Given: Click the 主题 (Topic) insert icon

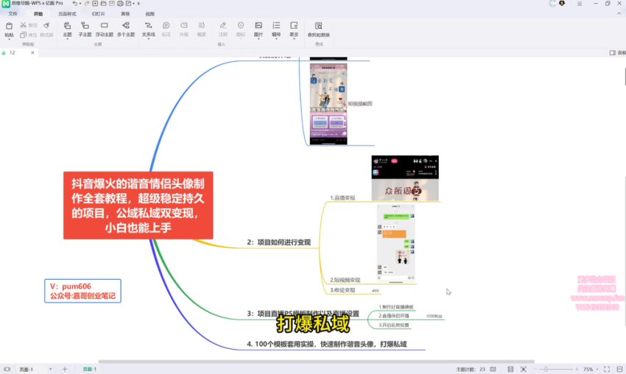Looking at the screenshot, I should [x=67, y=29].
